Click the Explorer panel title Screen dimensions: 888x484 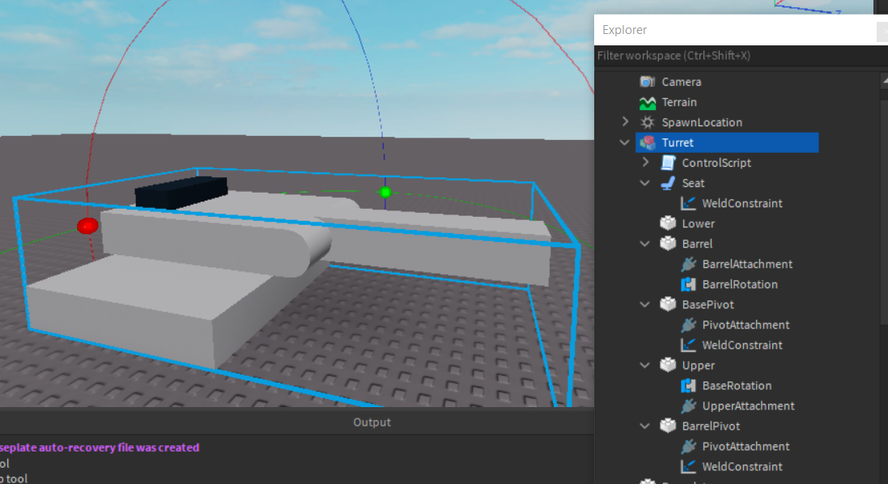coord(622,29)
